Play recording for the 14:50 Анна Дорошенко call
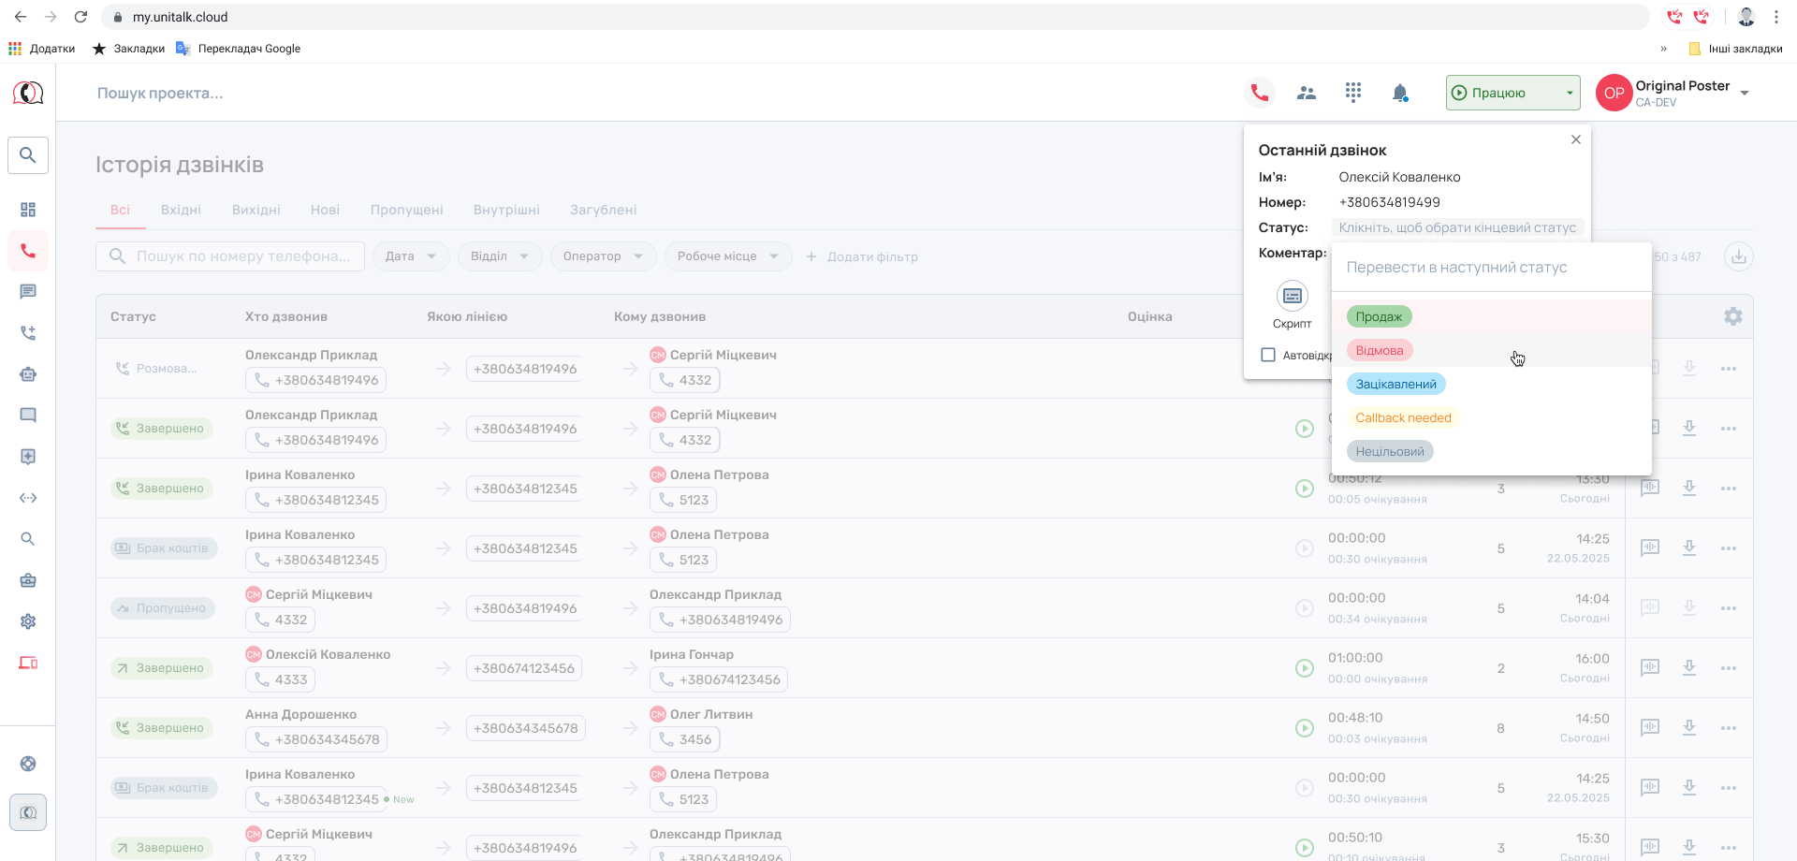Screen dimensions: 1797x861 pyautogui.click(x=1305, y=728)
